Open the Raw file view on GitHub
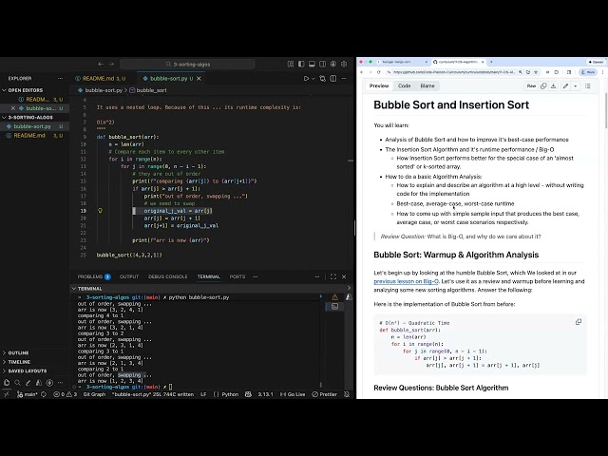608x456 pixels. click(x=531, y=86)
